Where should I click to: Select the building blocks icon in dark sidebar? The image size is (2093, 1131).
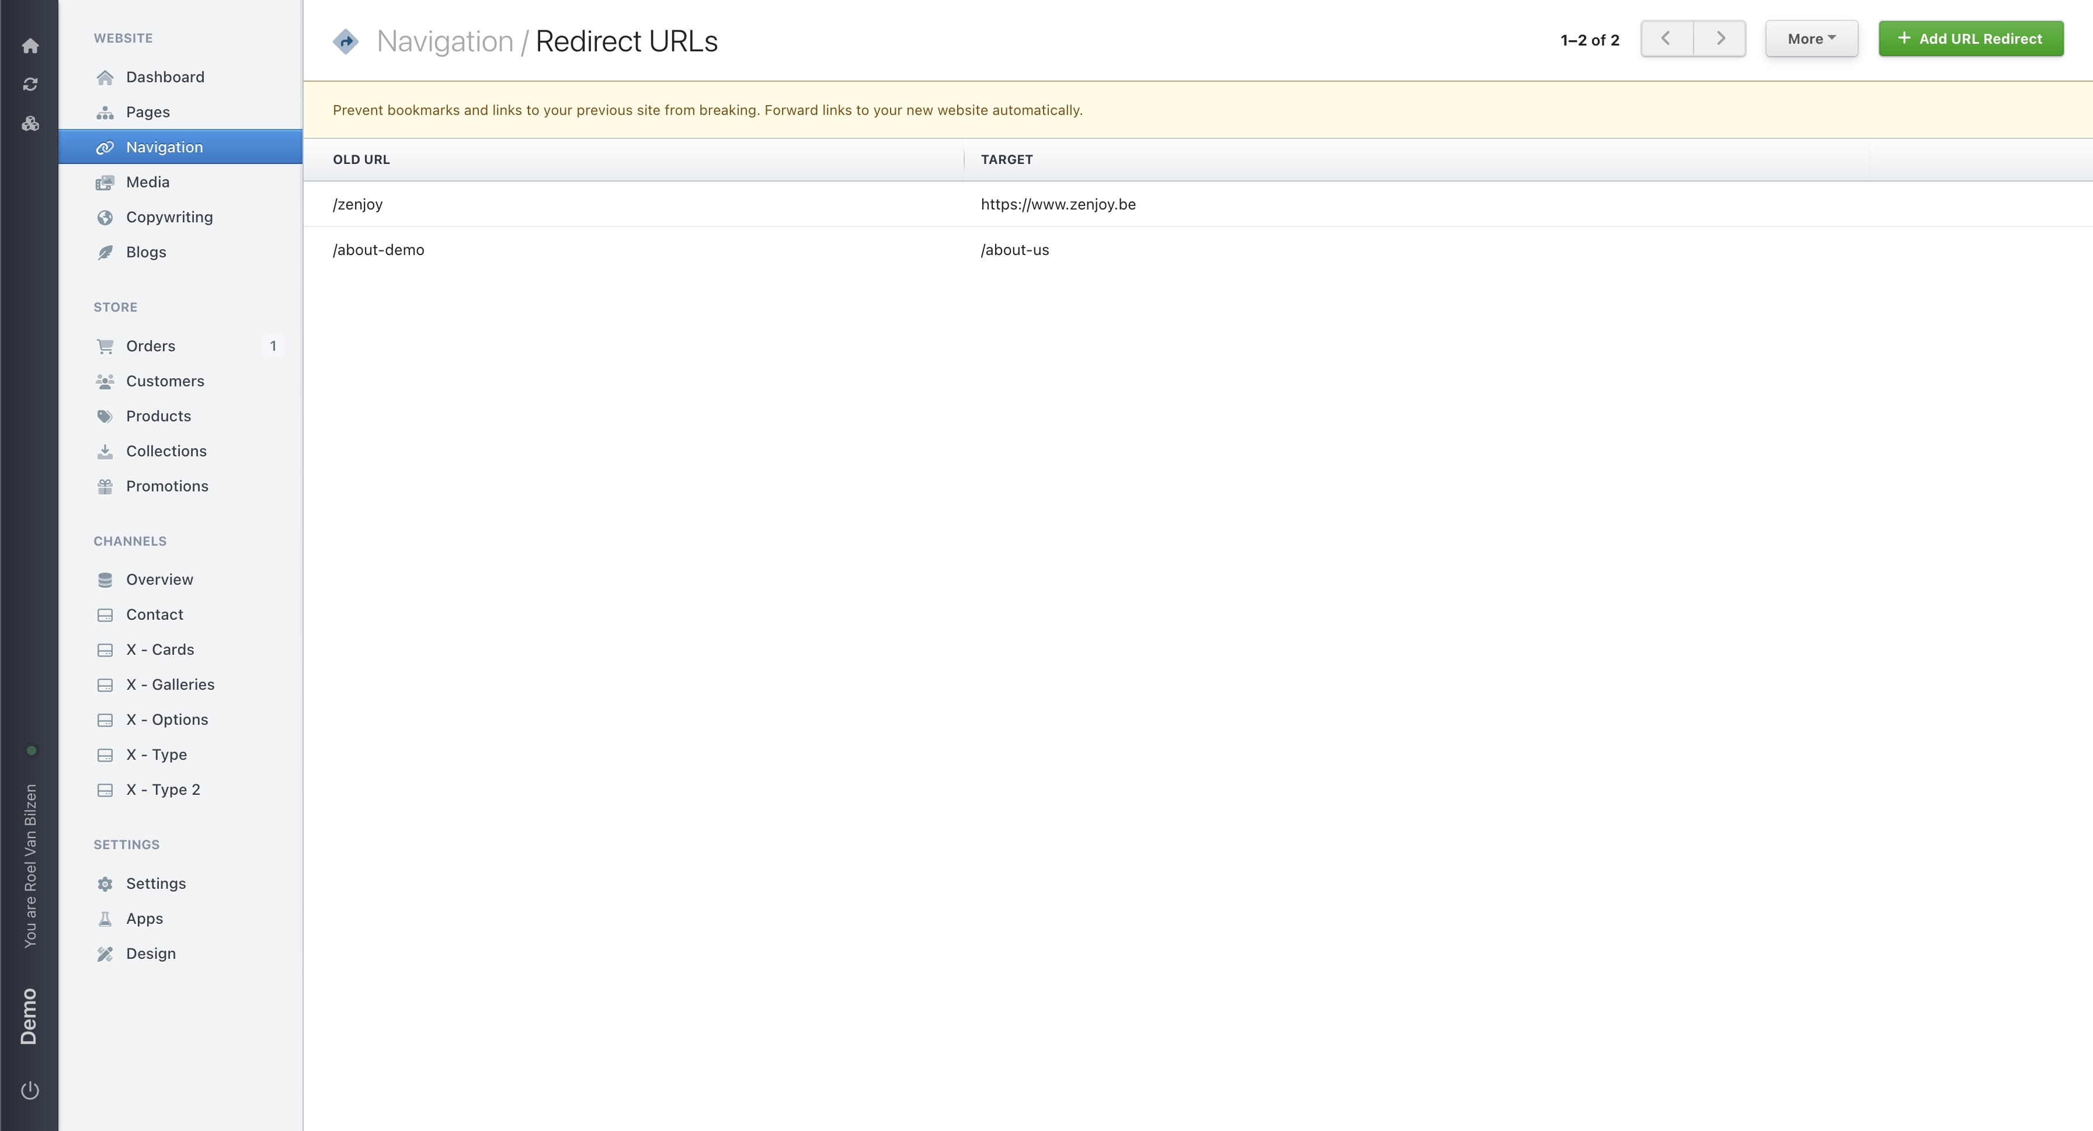coord(30,123)
